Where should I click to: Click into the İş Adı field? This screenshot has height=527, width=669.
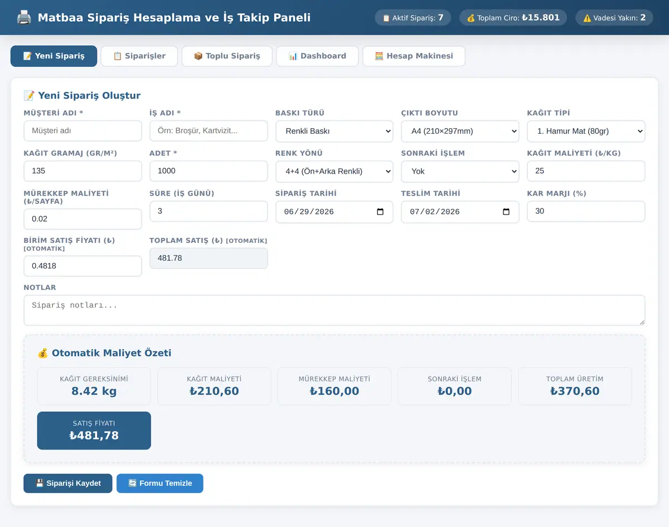pos(209,131)
